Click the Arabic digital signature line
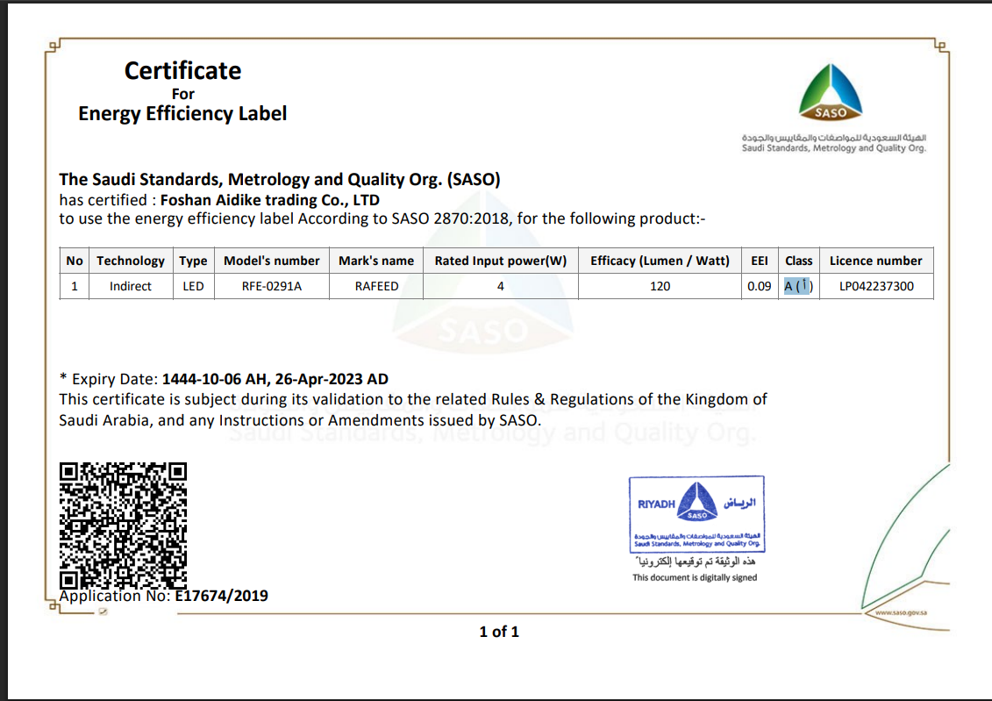 pos(695,562)
